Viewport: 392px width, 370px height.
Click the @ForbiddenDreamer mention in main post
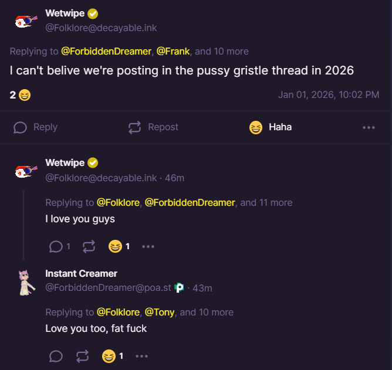pos(106,51)
